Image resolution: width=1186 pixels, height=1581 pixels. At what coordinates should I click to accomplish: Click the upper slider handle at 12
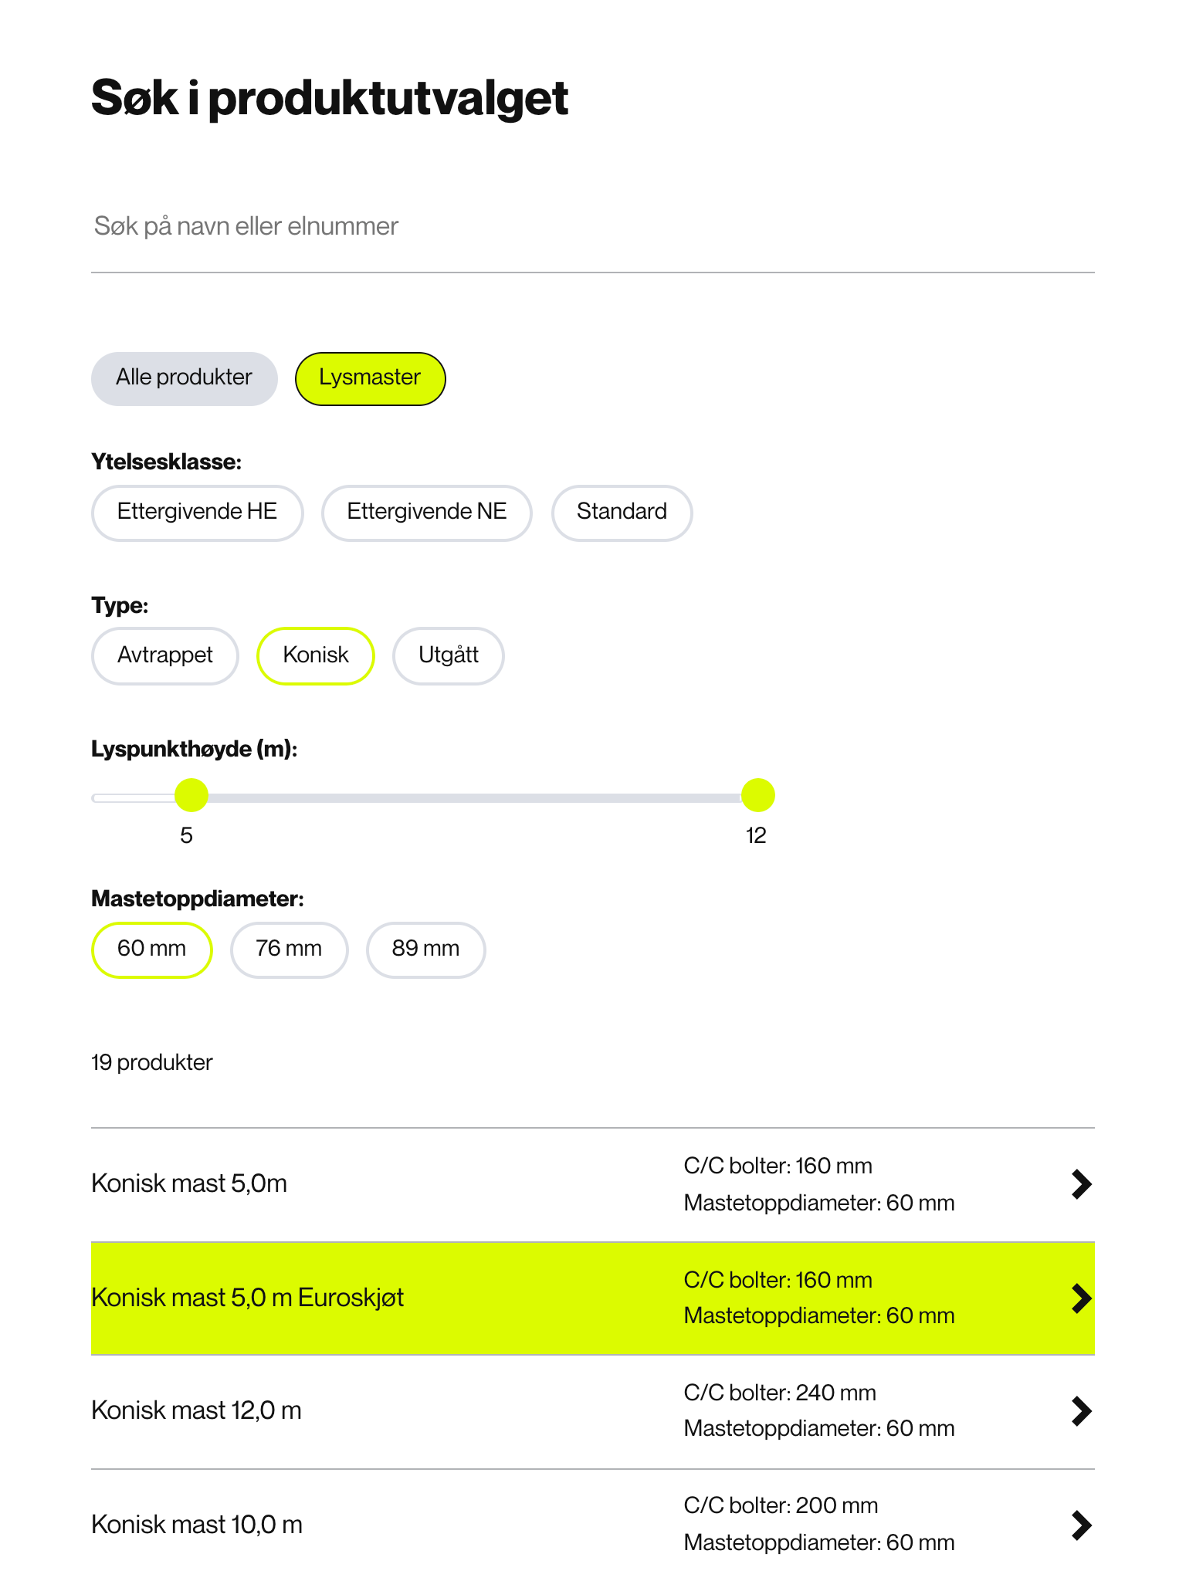pyautogui.click(x=758, y=795)
